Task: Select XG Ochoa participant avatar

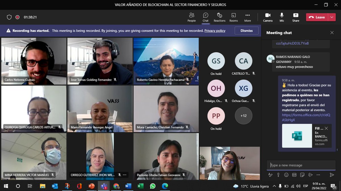Action: click(244, 88)
